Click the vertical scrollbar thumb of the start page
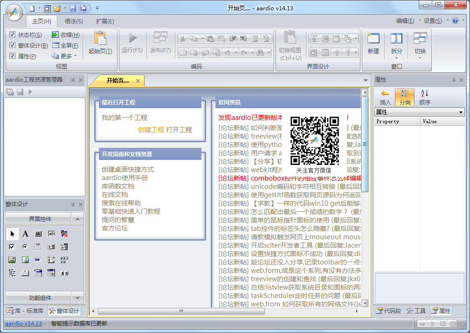This screenshot has height=333, width=470. point(365,144)
